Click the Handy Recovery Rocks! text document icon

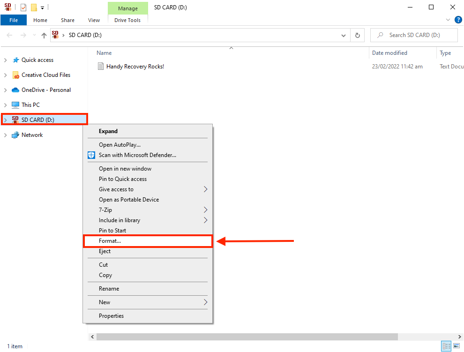[x=101, y=66]
